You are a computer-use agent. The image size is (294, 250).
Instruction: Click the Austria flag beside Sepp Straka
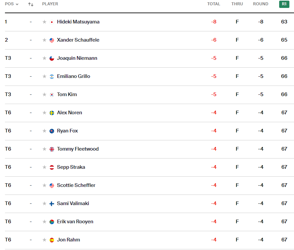52,167
